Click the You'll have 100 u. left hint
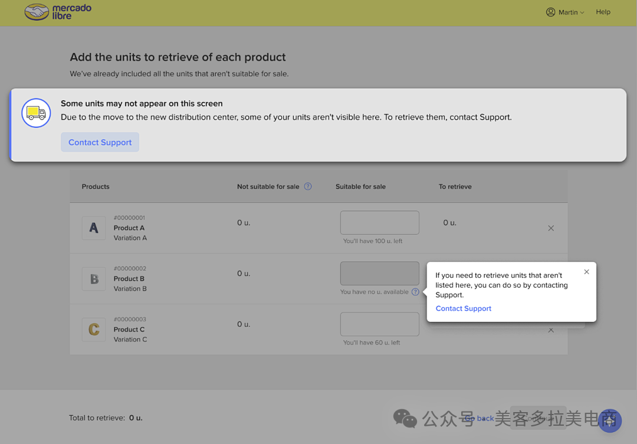637x444 pixels. [x=373, y=241]
